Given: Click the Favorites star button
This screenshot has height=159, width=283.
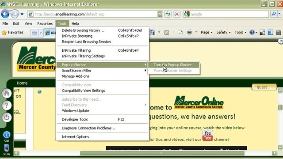Looking at the screenshot, I should coord(13,32).
